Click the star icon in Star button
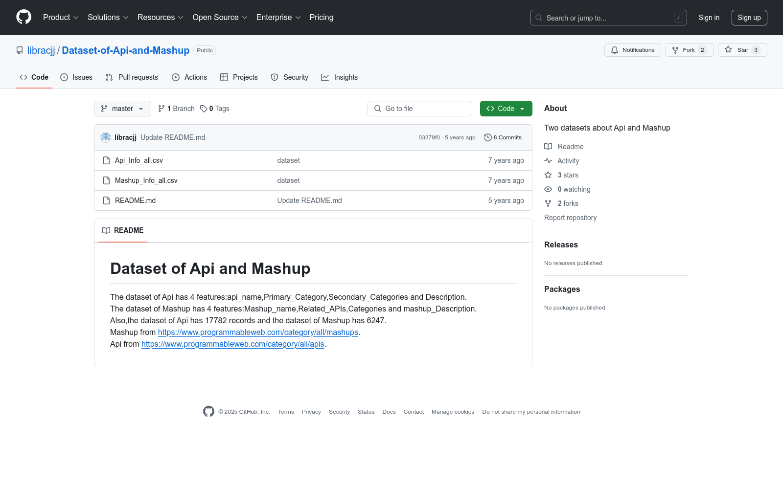Image resolution: width=783 pixels, height=489 pixels. pos(728,50)
